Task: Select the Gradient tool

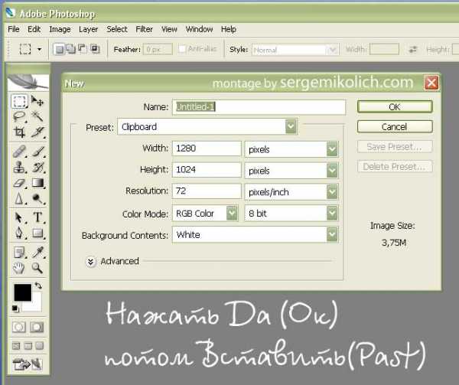Action: coord(37,183)
